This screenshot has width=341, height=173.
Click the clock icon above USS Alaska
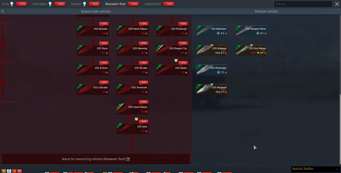176,61
